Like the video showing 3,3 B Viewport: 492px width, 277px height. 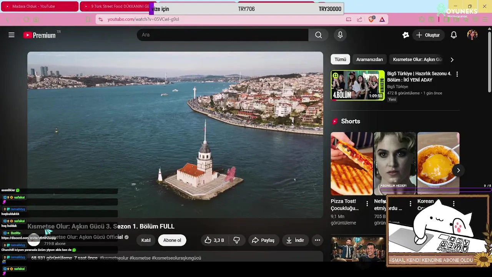[x=214, y=240]
